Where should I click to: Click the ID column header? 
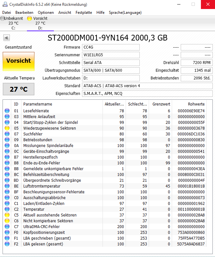16,104
